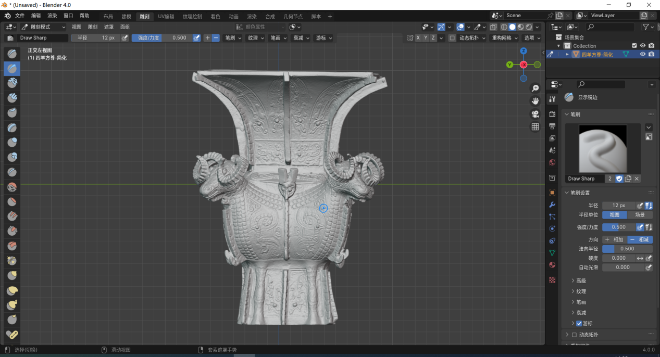Image resolution: width=660 pixels, height=357 pixels.
Task: Open the 遮罩 menu in viewport header
Action: click(109, 27)
